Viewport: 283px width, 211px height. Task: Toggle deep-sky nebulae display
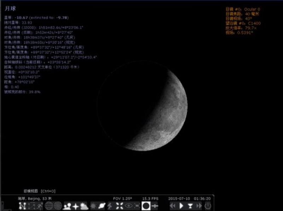[93, 206]
